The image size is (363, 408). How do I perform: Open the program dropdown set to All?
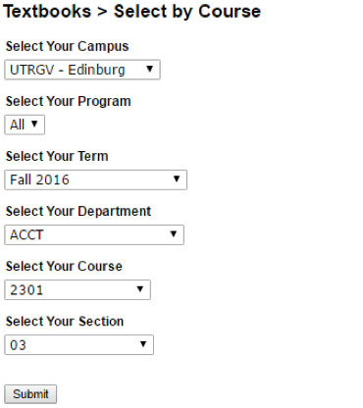pos(25,125)
